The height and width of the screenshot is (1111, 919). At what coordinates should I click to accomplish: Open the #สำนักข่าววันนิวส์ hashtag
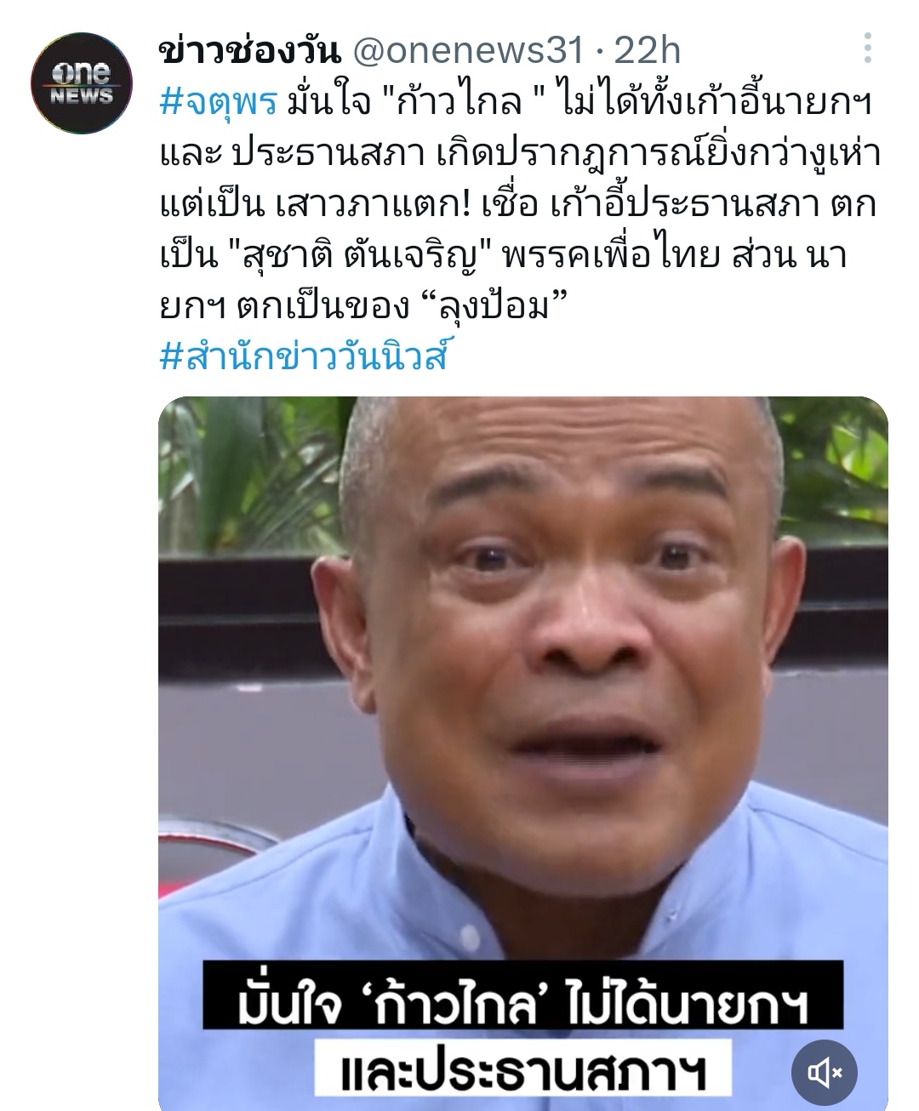click(303, 356)
